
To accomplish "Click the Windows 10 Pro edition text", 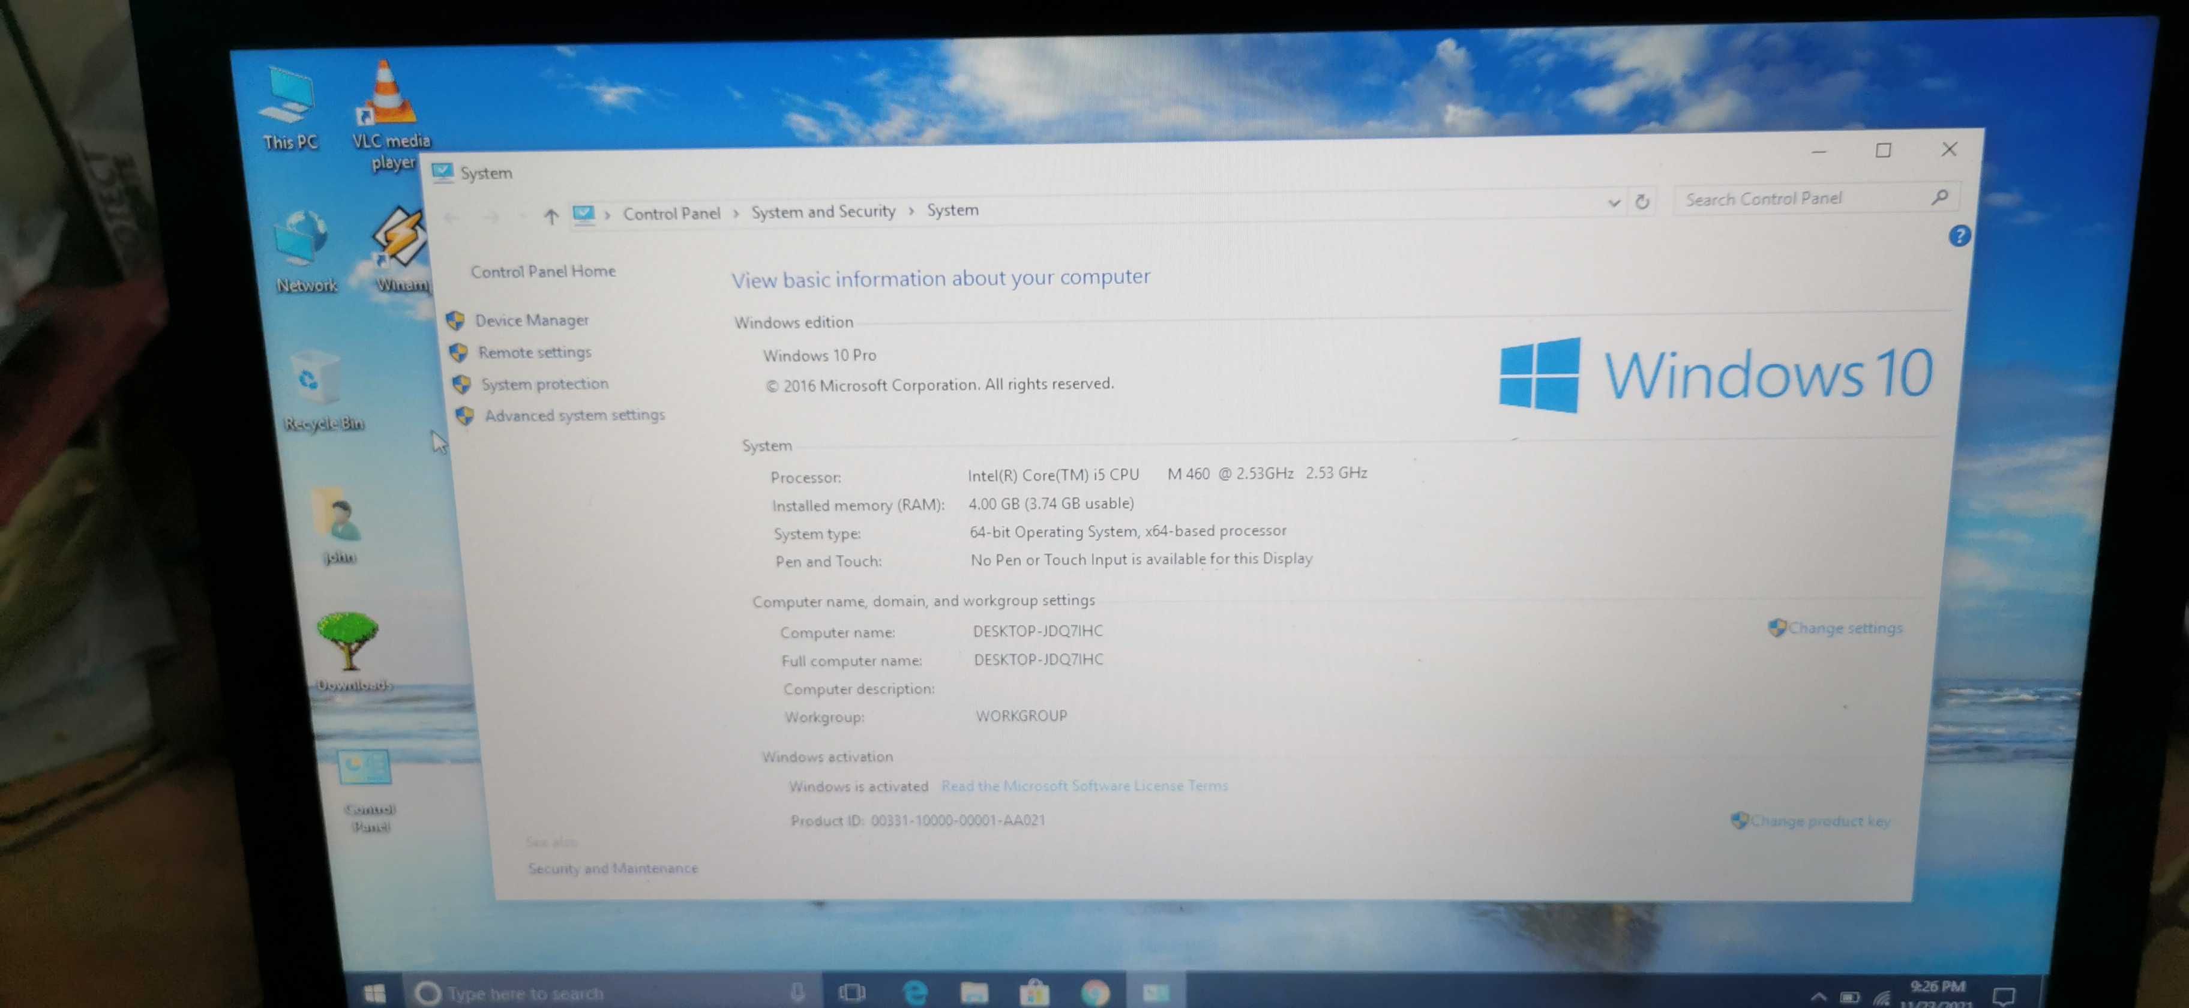I will [x=819, y=355].
